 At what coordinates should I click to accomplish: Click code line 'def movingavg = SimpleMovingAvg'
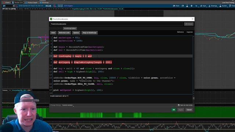click(x=83, y=62)
